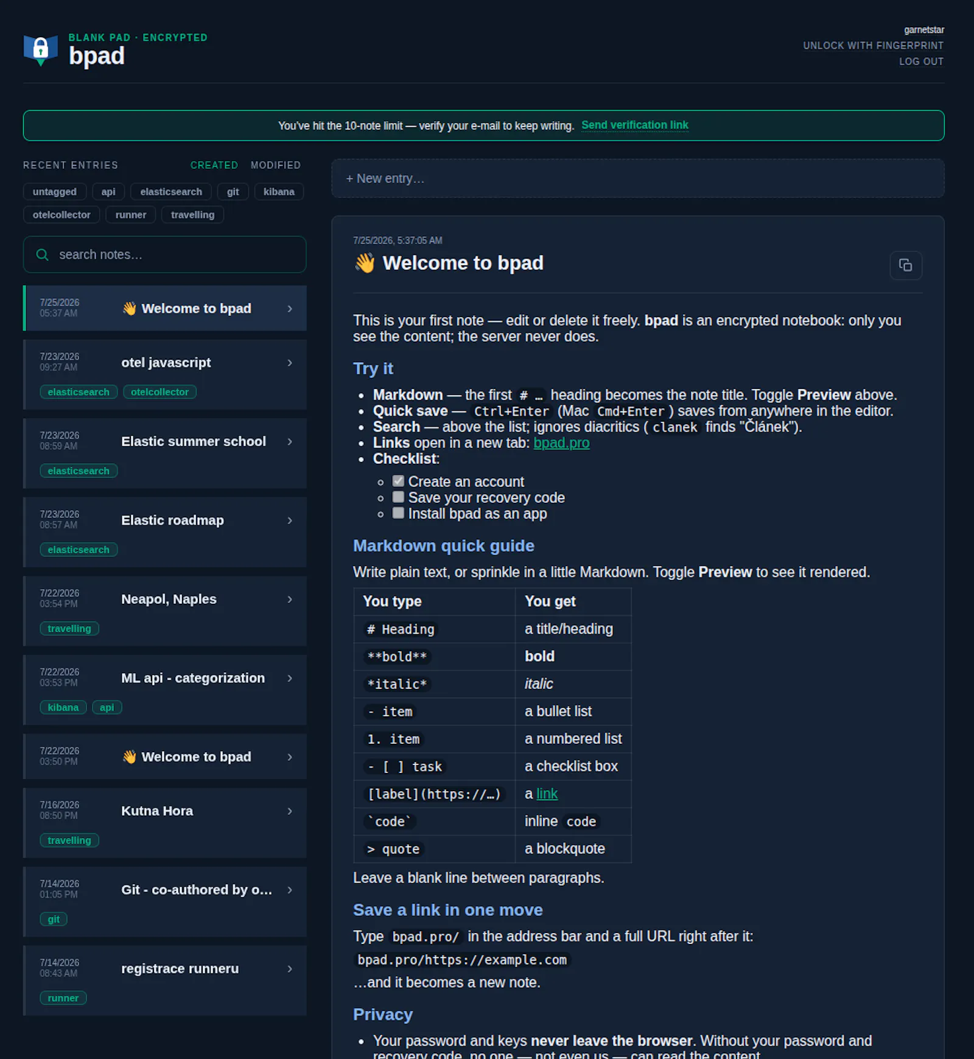The width and height of the screenshot is (974, 1059).
Task: Sort entries by Modified
Action: (x=276, y=165)
